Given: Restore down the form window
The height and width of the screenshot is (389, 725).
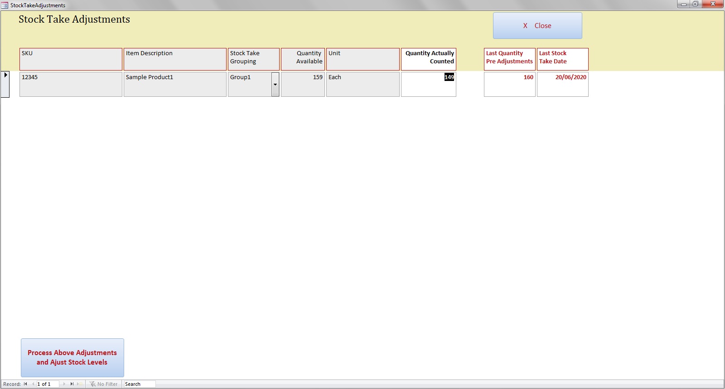Looking at the screenshot, I should coord(695,4).
